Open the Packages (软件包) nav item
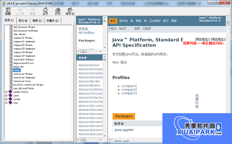The width and height of the screenshot is (232, 144). tap(124, 21)
